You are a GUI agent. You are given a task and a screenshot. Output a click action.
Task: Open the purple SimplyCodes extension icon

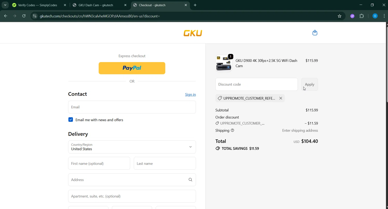[x=352, y=16]
